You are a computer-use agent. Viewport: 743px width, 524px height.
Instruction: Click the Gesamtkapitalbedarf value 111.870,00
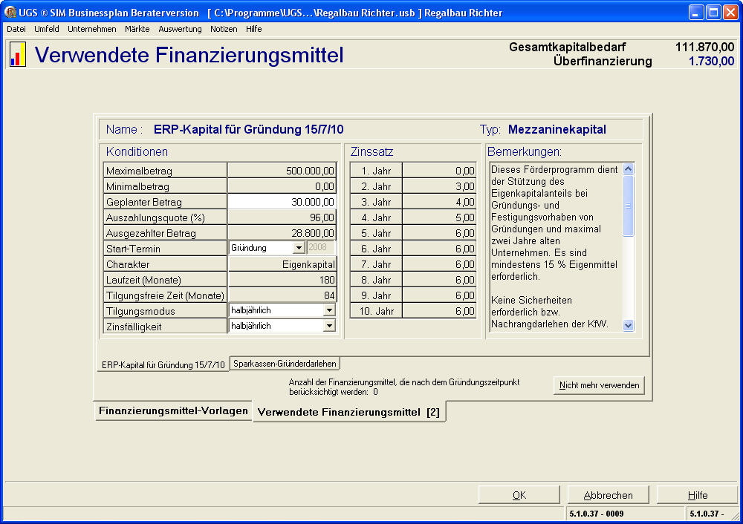(704, 47)
